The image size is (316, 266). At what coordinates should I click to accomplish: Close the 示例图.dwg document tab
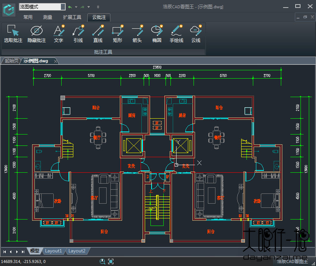point(56,61)
